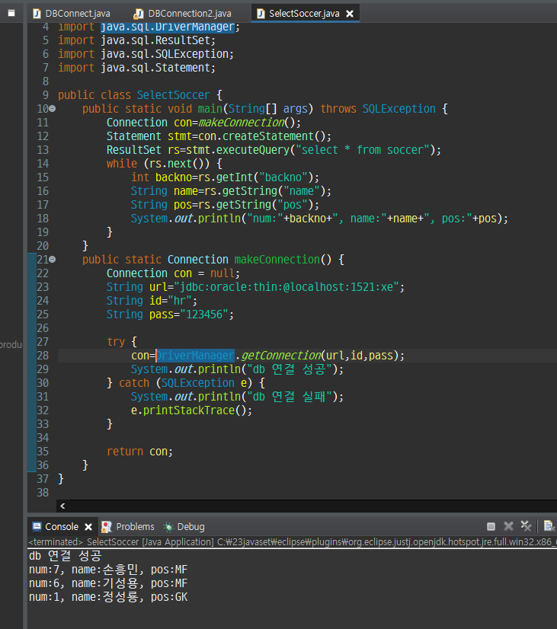Click Remove All Terminated Launches double-X icon
Viewport: 557px width, 629px height.
pyautogui.click(x=526, y=526)
